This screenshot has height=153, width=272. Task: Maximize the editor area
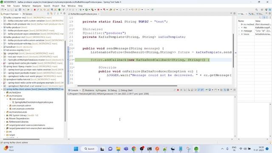tap(234, 14)
